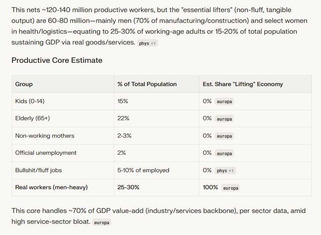Select the Kids (0-14) table cell
This screenshot has width=321, height=235.
[63, 101]
